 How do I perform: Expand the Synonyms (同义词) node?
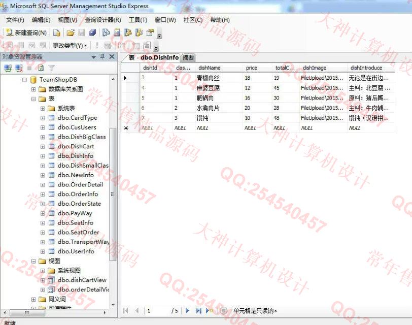pyautogui.click(x=33, y=299)
